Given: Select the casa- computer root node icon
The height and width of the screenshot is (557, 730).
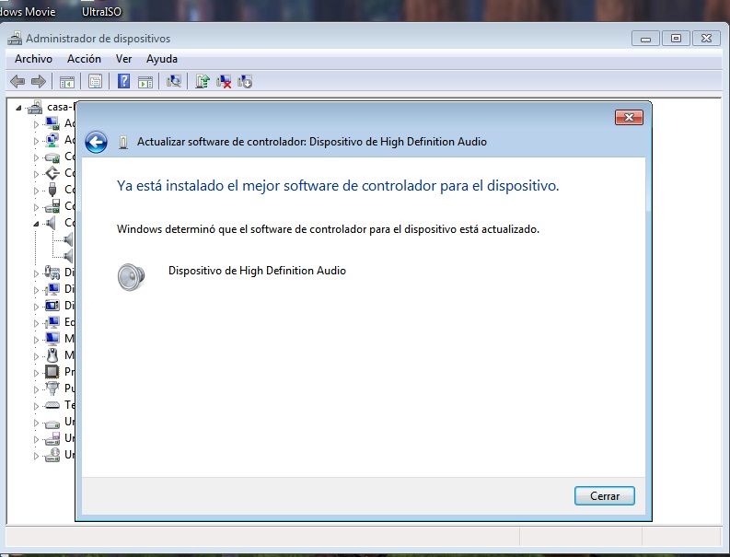Looking at the screenshot, I should tap(35, 107).
